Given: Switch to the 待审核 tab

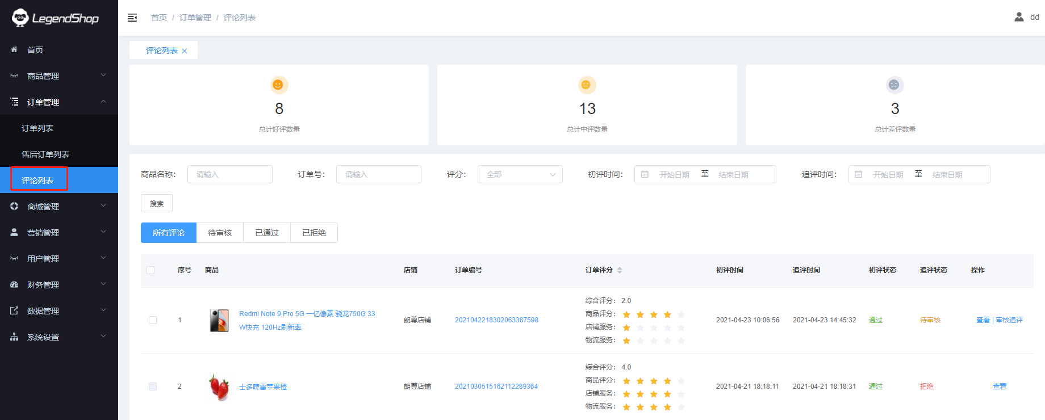Looking at the screenshot, I should click(x=220, y=233).
